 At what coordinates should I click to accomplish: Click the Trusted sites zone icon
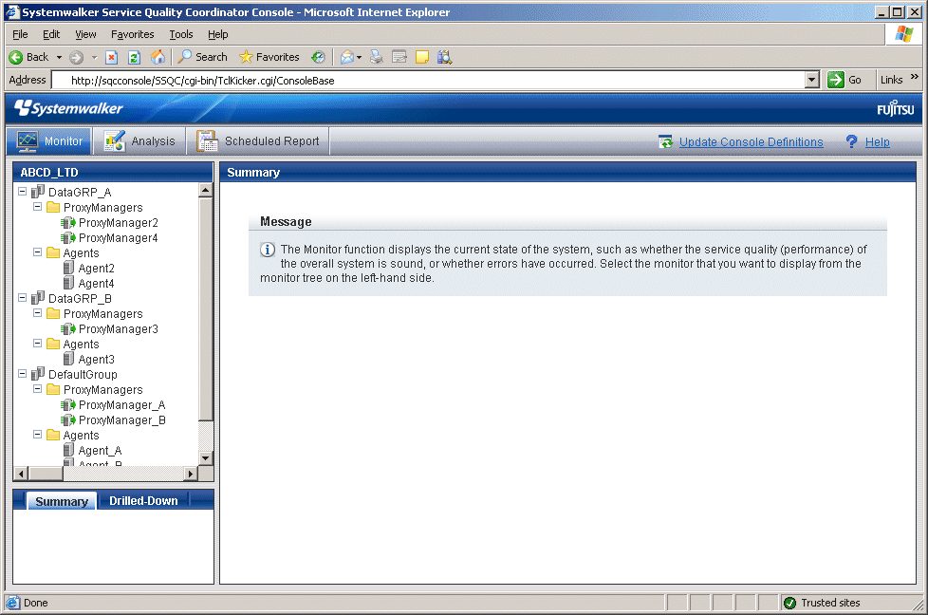click(x=789, y=603)
